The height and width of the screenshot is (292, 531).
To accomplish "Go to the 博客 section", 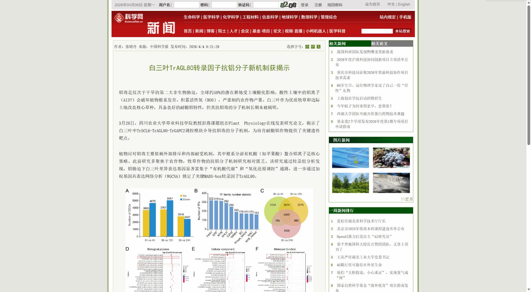I will tap(211, 31).
